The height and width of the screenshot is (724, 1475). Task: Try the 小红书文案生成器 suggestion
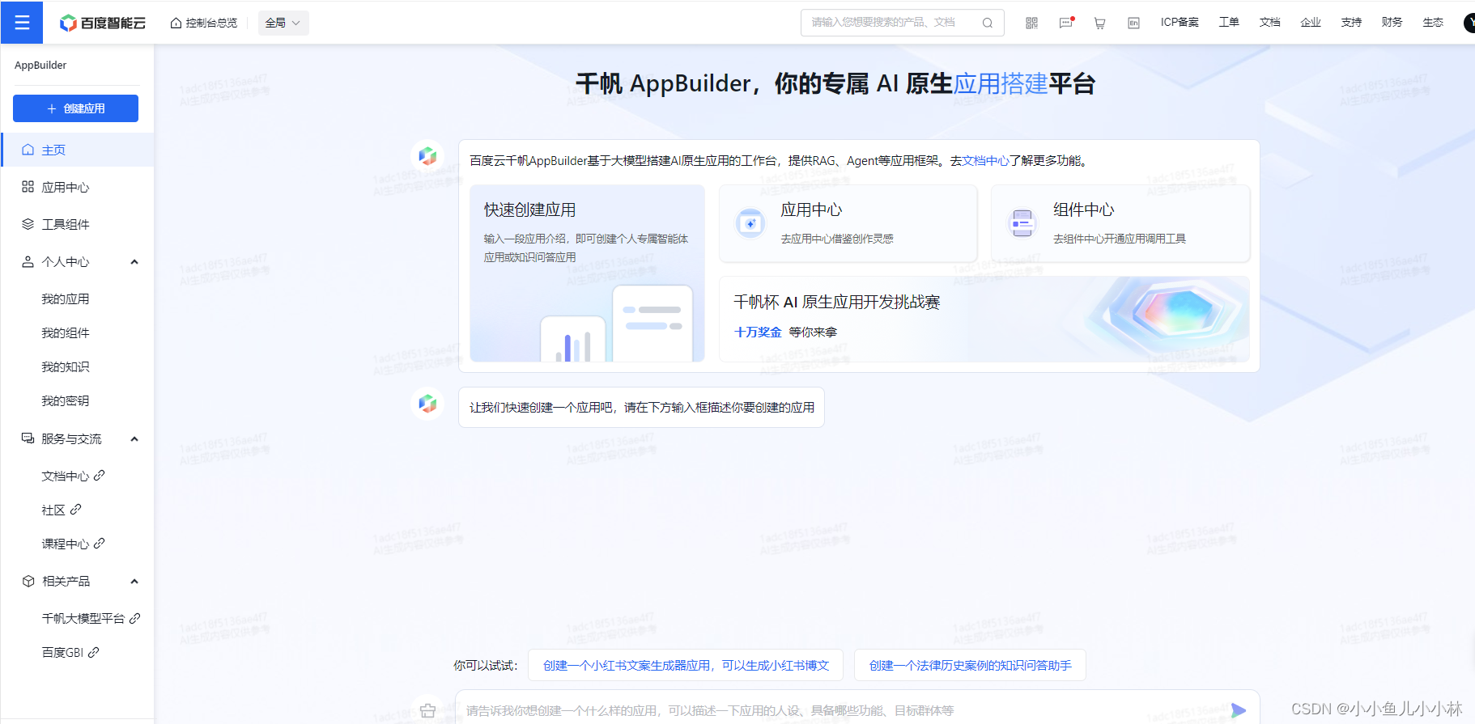(686, 665)
